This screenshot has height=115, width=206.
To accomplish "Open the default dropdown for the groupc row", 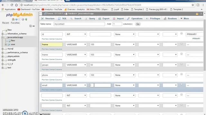I will tap(125, 65).
